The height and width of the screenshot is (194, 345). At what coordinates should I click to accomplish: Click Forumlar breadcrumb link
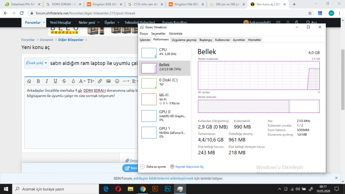tap(28, 40)
